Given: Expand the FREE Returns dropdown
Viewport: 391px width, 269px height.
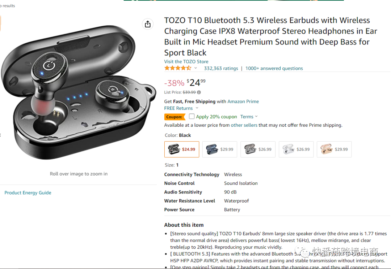Looking at the screenshot, I should tap(197, 108).
